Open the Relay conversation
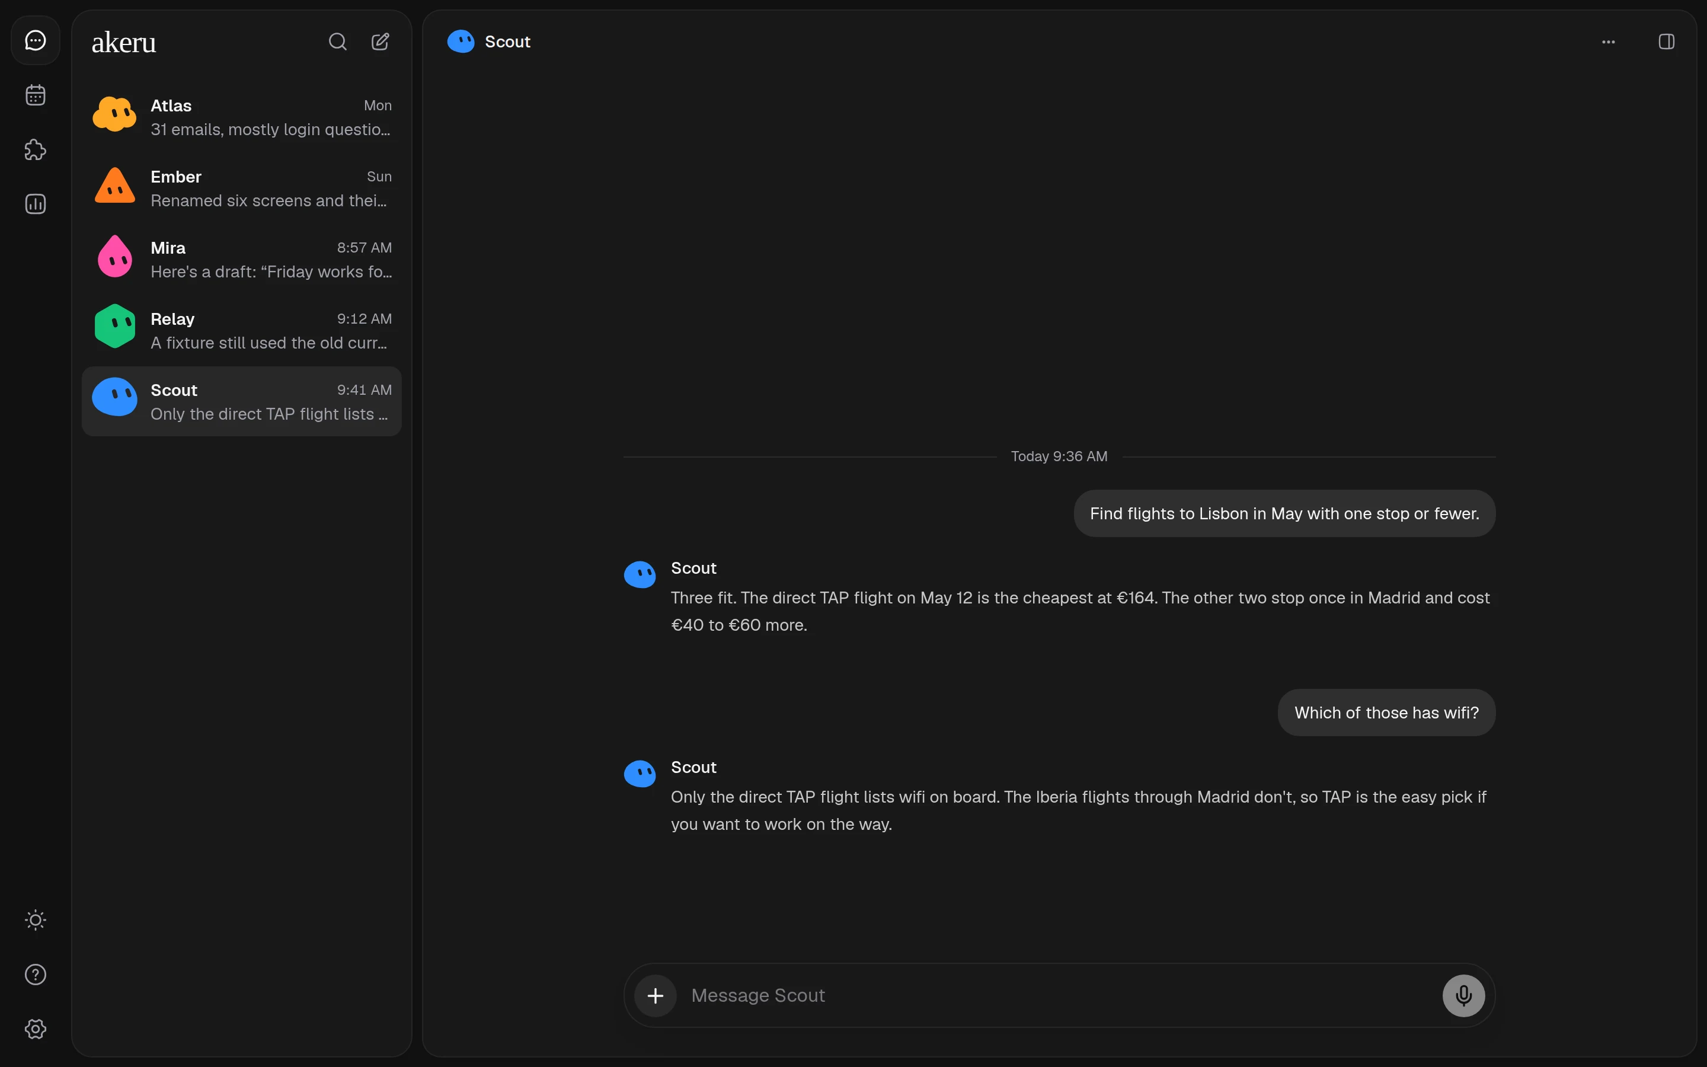Viewport: 1707px width, 1067px height. [241, 330]
